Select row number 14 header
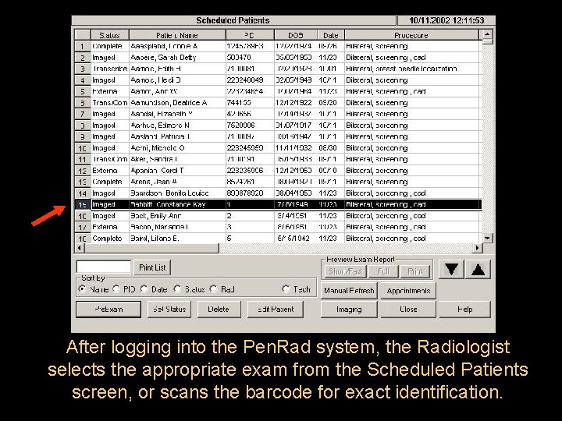This screenshot has width=562, height=421. (x=83, y=193)
